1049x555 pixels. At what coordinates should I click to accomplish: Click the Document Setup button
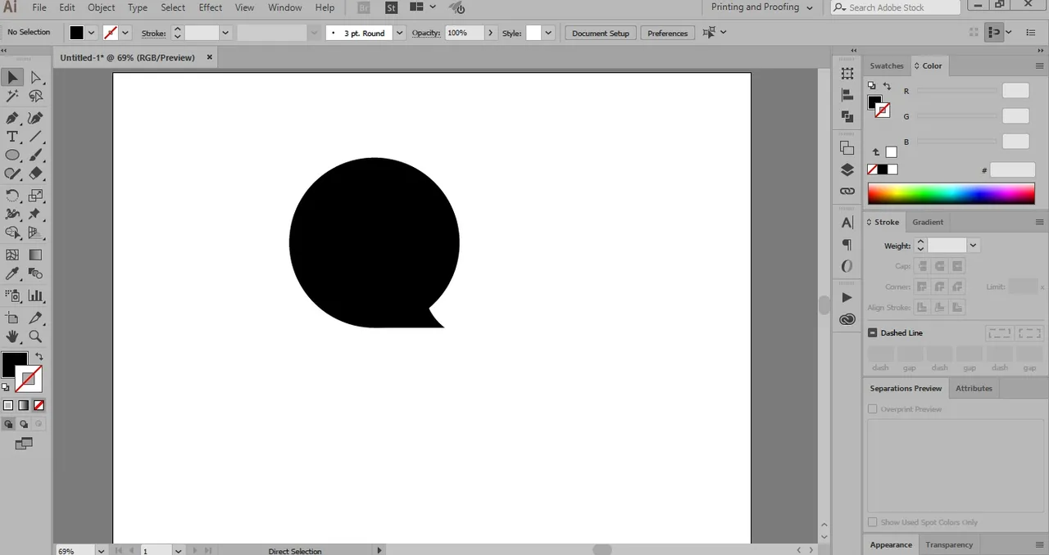pyautogui.click(x=601, y=33)
